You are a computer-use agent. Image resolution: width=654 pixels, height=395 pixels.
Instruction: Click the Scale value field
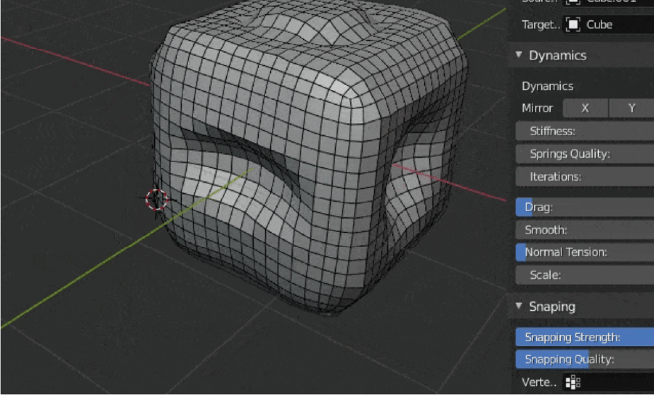pos(585,275)
